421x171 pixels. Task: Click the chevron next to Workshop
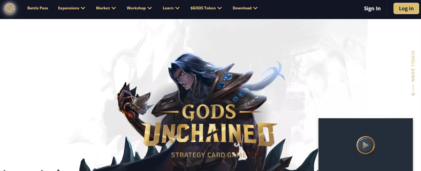click(150, 8)
